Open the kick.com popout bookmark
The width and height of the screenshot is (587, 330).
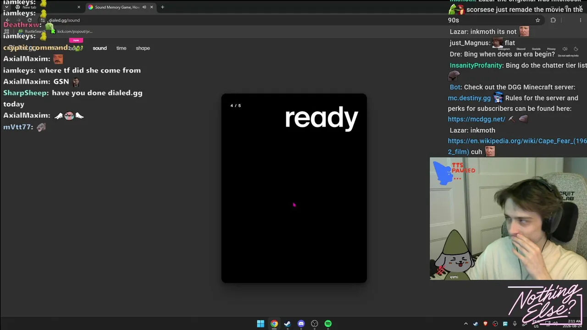tap(72, 31)
